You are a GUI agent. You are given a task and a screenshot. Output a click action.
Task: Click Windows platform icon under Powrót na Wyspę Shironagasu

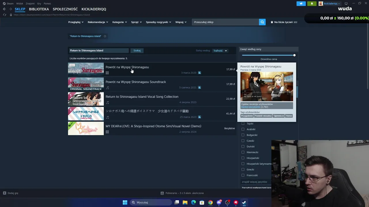pos(107,73)
